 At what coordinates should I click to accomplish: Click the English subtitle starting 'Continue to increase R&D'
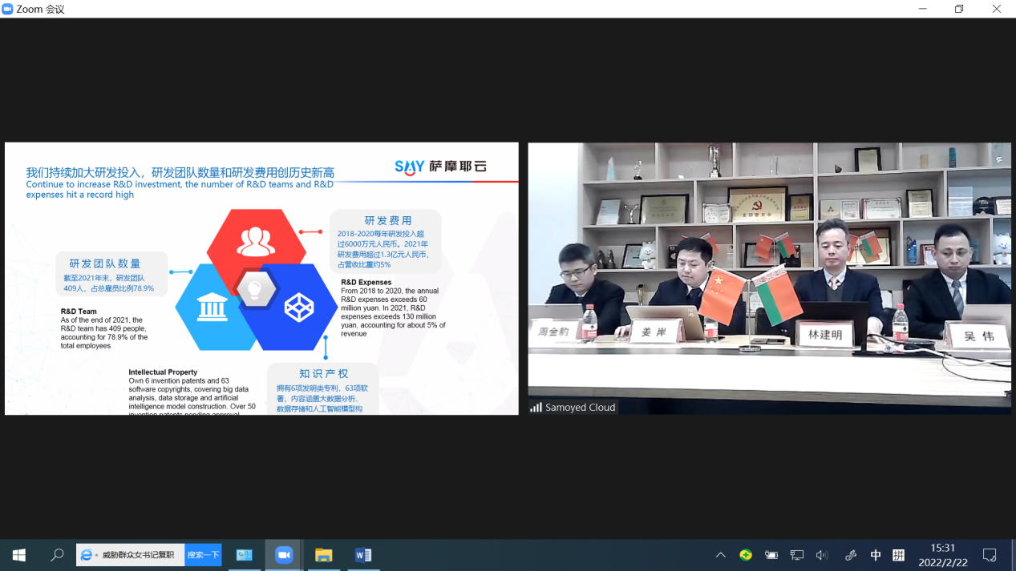point(180,189)
